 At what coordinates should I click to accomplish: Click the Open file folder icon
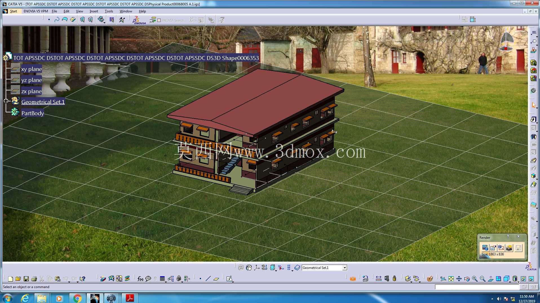[18, 279]
